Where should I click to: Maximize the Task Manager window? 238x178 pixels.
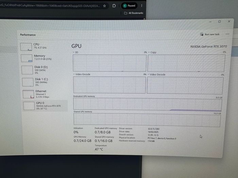220,22
